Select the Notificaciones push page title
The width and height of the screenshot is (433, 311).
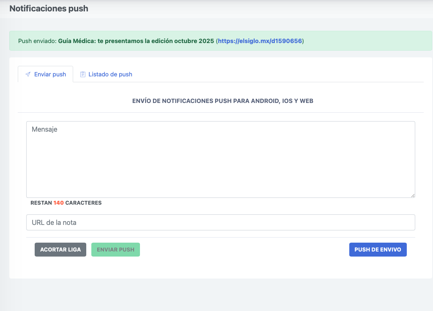[x=49, y=8]
